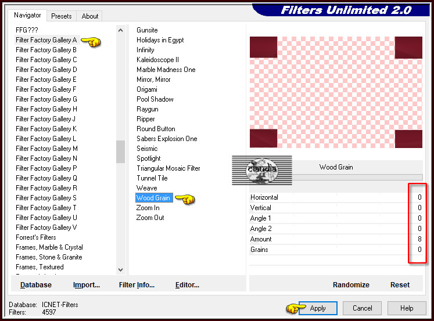
Task: Choose the Triangular Mosaic Filter
Action: click(x=168, y=168)
